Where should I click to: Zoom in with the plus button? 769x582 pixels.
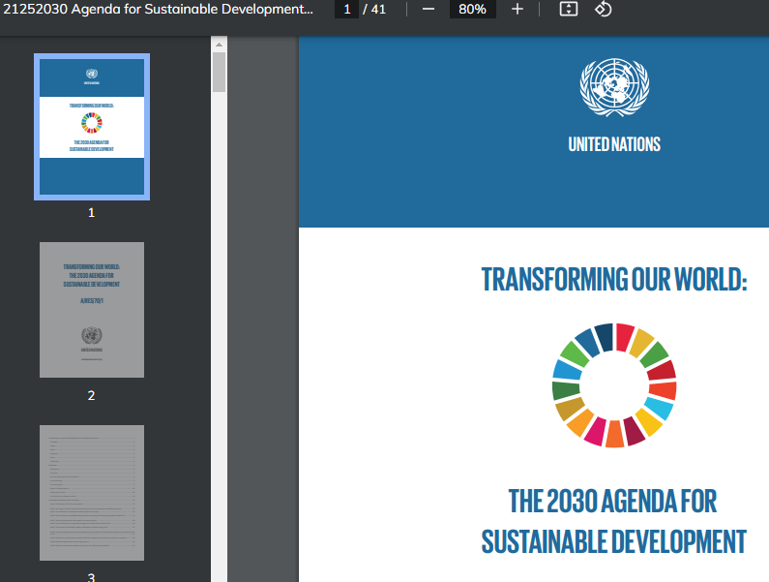click(x=517, y=10)
